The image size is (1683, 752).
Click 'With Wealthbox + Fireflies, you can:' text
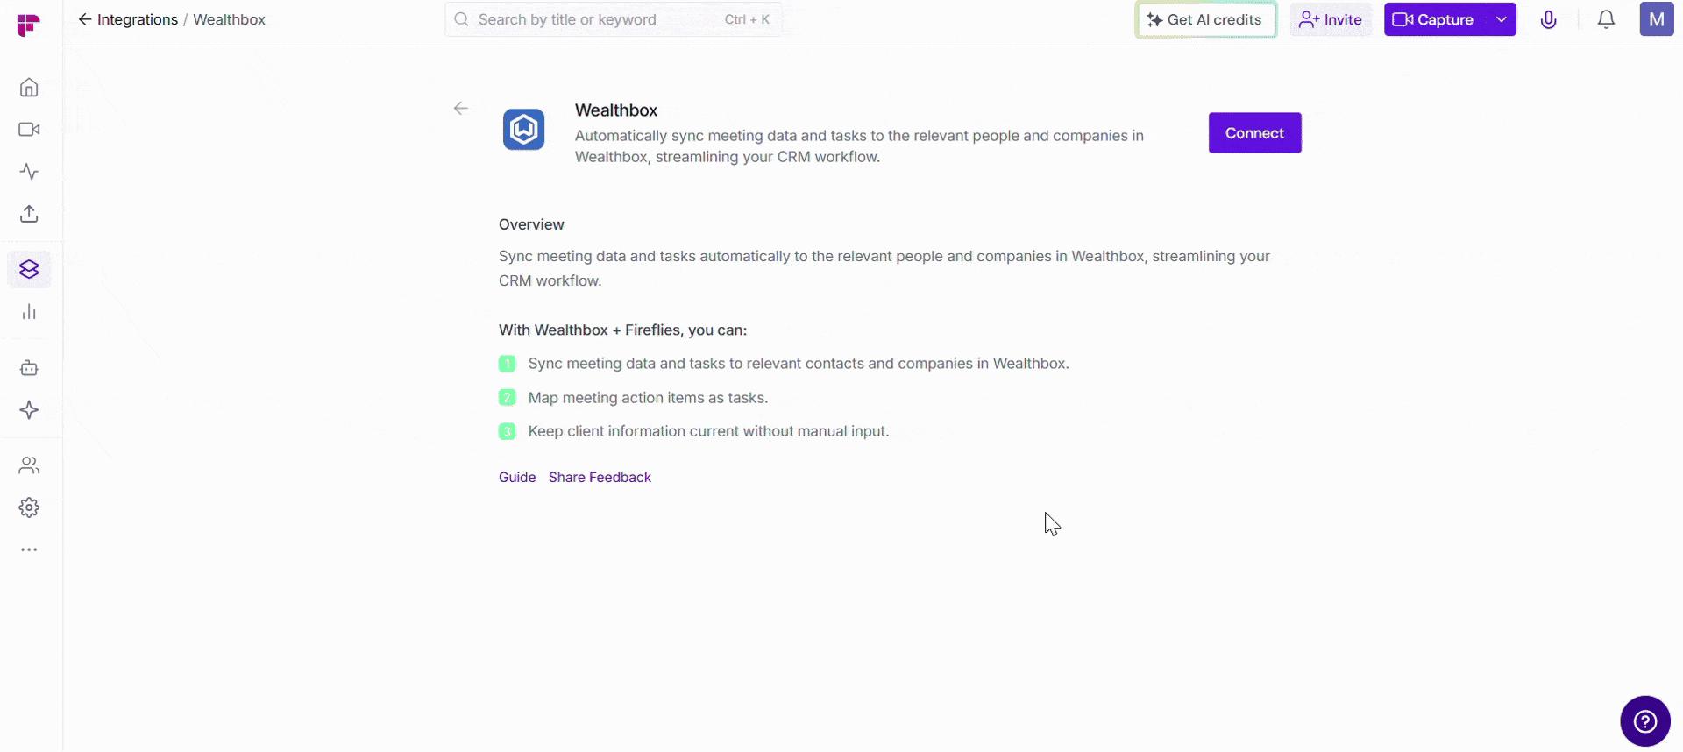(622, 330)
